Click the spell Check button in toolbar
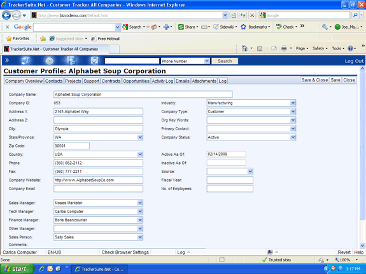The width and height of the screenshot is (366, 274). tap(286, 27)
